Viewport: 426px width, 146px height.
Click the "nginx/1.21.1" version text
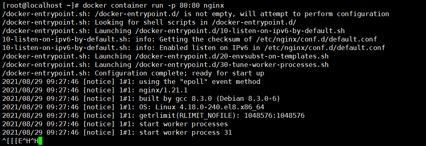point(163,90)
